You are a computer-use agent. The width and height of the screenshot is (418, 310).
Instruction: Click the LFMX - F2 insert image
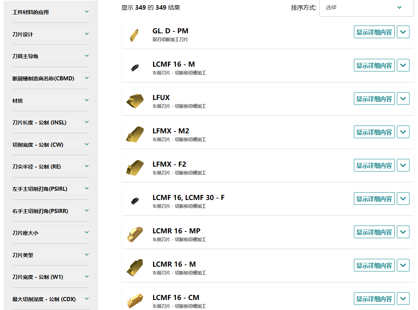click(x=134, y=168)
